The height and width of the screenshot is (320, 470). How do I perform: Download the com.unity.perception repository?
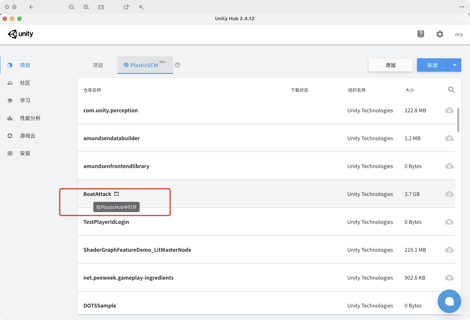point(449,110)
